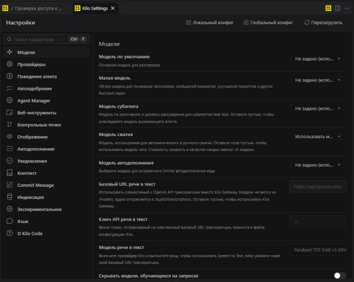Click the Поведение агента sidebar icon
Image resolution: width=354 pixels, height=282 pixels.
point(9,76)
